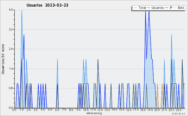Viewport: 188px width, 116px height.
Task: Click the '20 h' x-axis label
Action: point(157,110)
